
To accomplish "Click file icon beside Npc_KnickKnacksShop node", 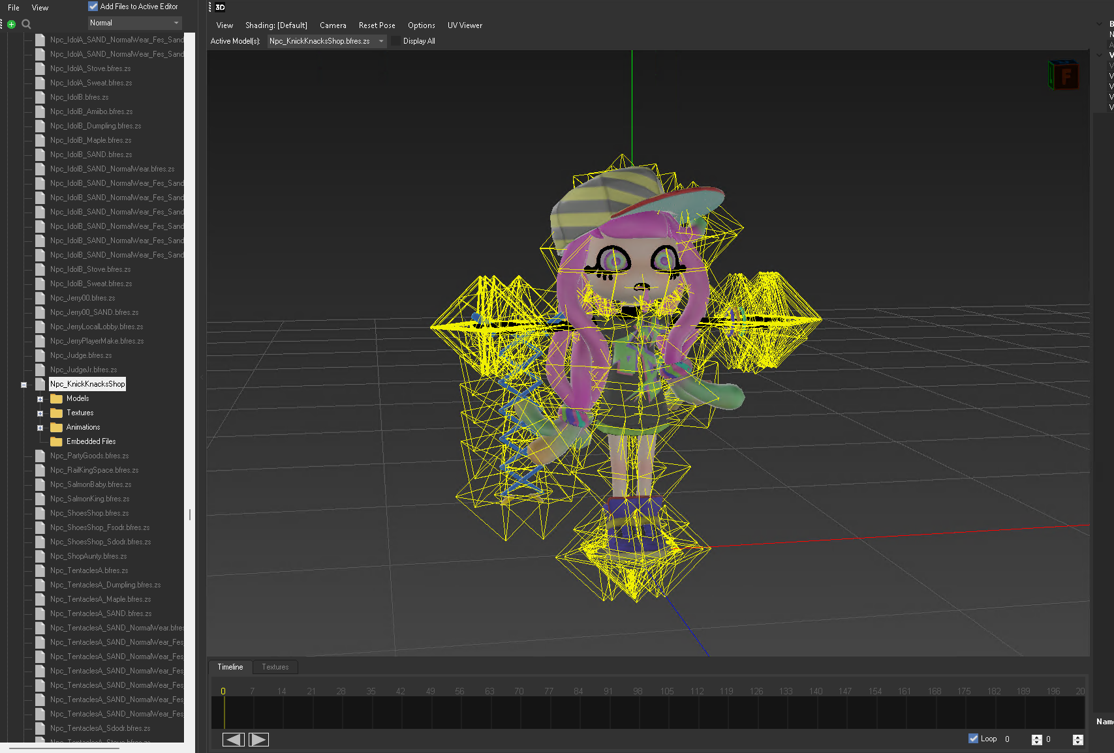I will (40, 384).
